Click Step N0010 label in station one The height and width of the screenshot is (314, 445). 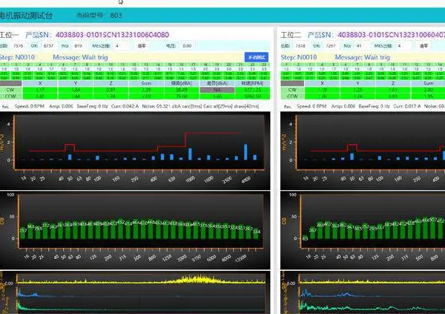coord(17,57)
